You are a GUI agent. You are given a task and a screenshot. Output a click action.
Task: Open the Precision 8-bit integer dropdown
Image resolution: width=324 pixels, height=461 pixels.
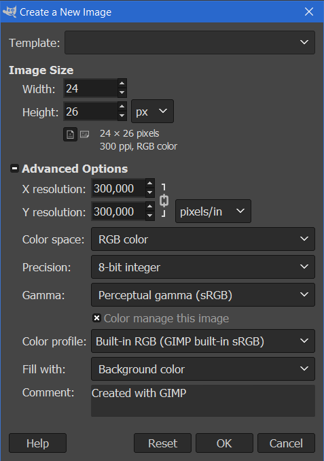click(x=203, y=267)
